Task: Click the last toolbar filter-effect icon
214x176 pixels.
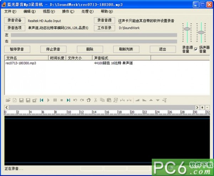Action: [164, 100]
